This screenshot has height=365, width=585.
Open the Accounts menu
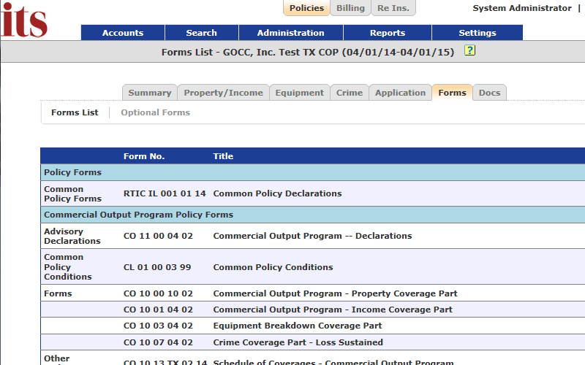[x=123, y=33]
